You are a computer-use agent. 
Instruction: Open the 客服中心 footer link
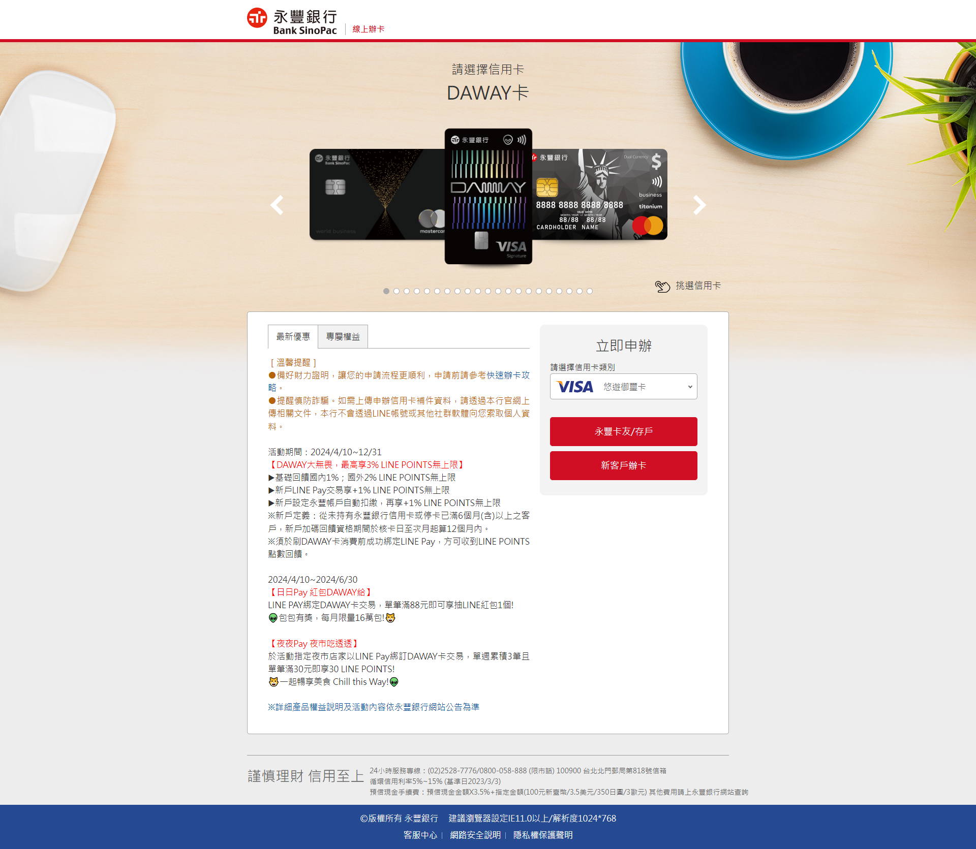420,835
